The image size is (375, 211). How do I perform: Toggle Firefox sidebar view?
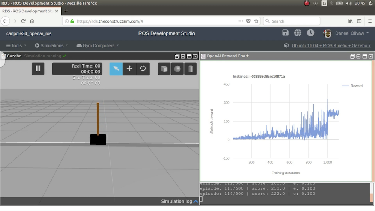pyautogui.click(x=359, y=21)
